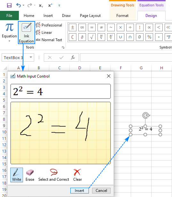Click the Redo arrow icon
The height and width of the screenshot is (197, 172).
coord(30,5)
